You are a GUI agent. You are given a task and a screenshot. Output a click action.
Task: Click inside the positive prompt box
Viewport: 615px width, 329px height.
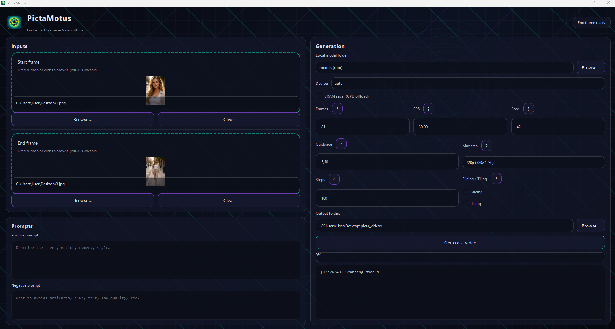point(155,260)
